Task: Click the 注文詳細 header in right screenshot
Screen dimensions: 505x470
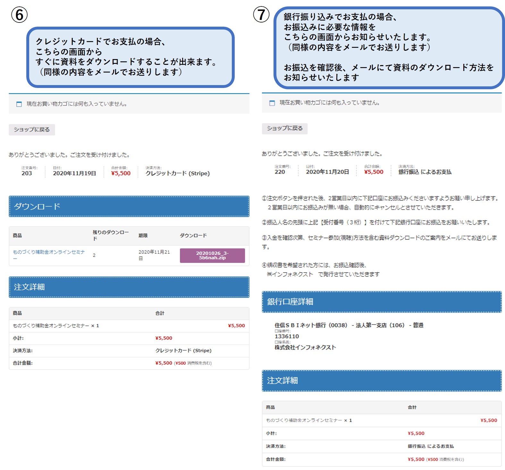Action: click(382, 381)
